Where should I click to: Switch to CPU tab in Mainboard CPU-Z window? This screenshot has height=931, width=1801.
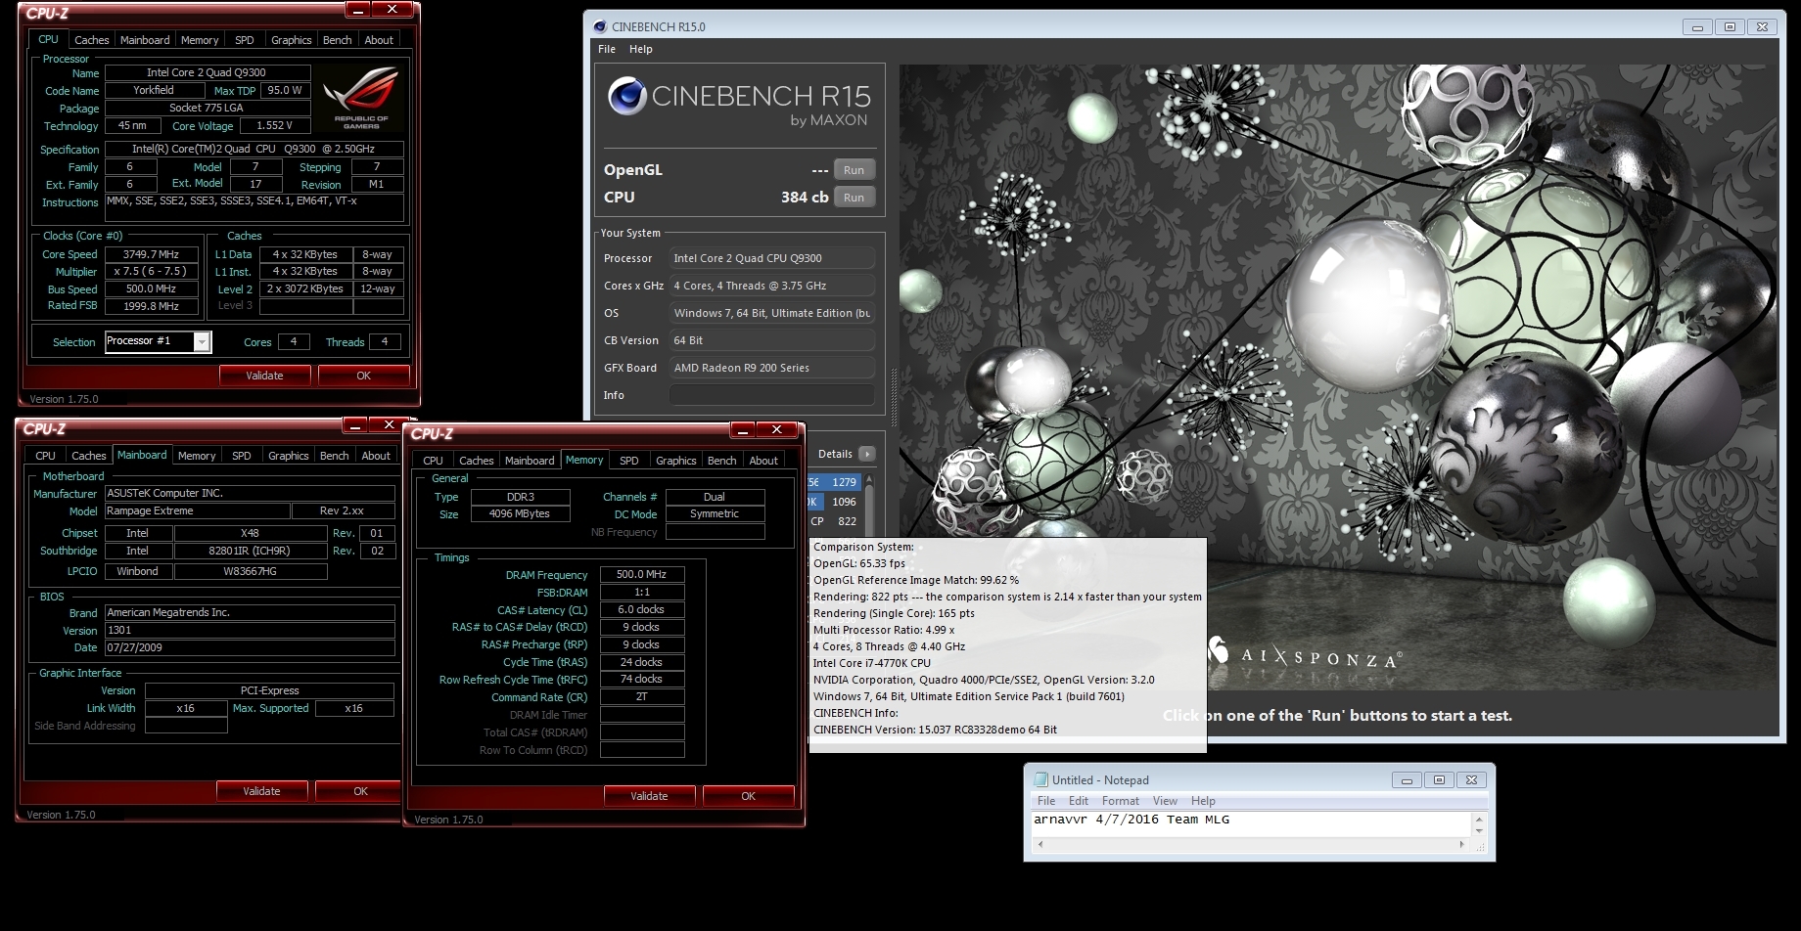[45, 456]
